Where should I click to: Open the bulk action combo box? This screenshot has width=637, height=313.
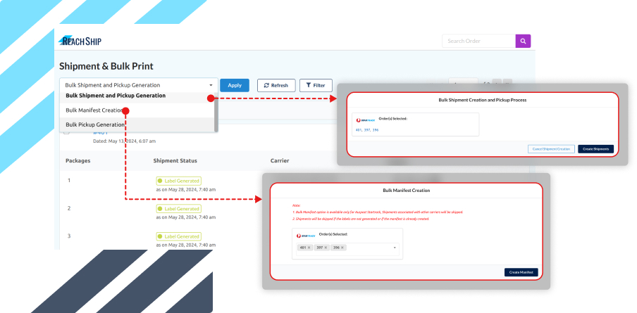(139, 85)
